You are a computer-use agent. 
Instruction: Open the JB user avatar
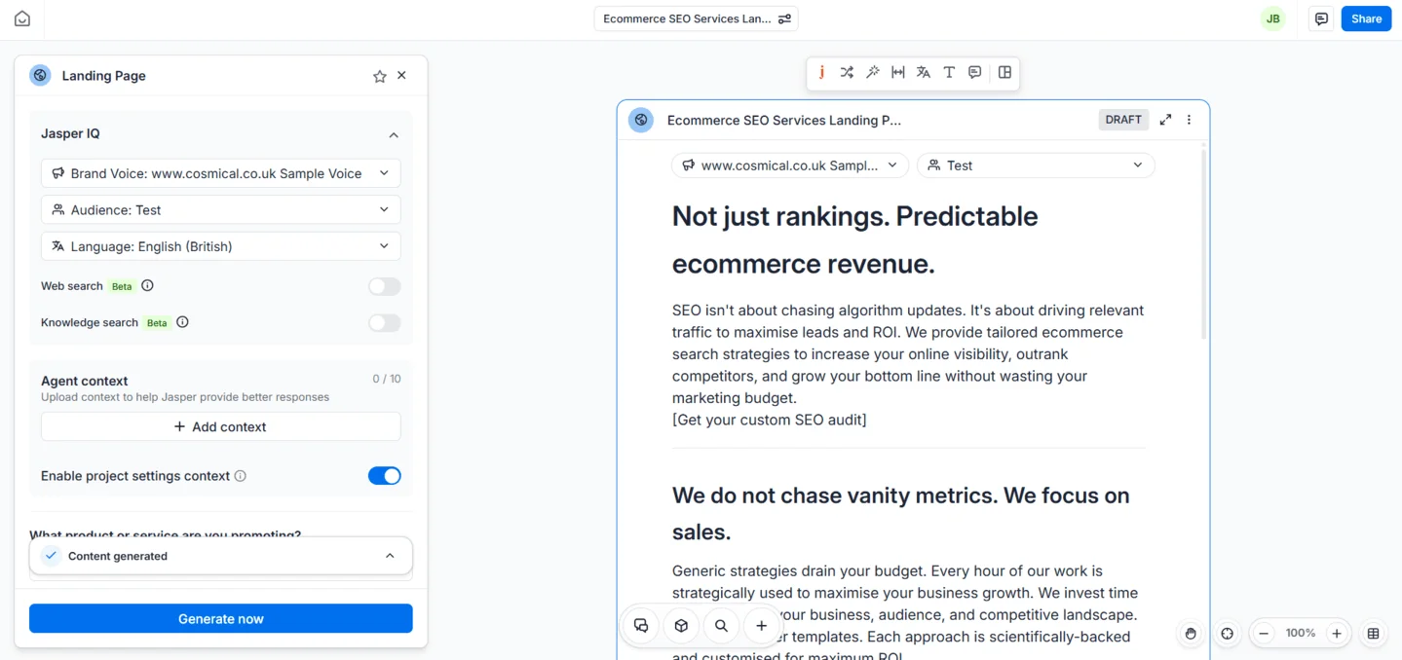click(x=1272, y=18)
